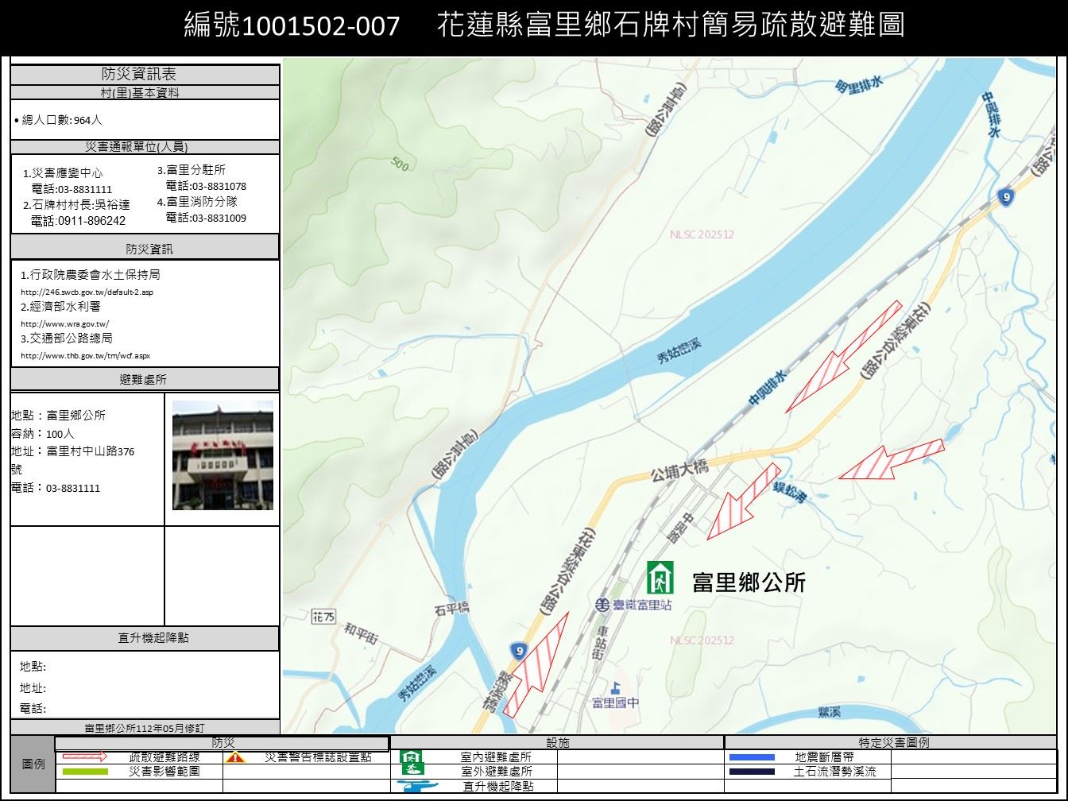Open the 水利署 wra.gov.tw link
This screenshot has width=1068, height=801.
point(65,323)
